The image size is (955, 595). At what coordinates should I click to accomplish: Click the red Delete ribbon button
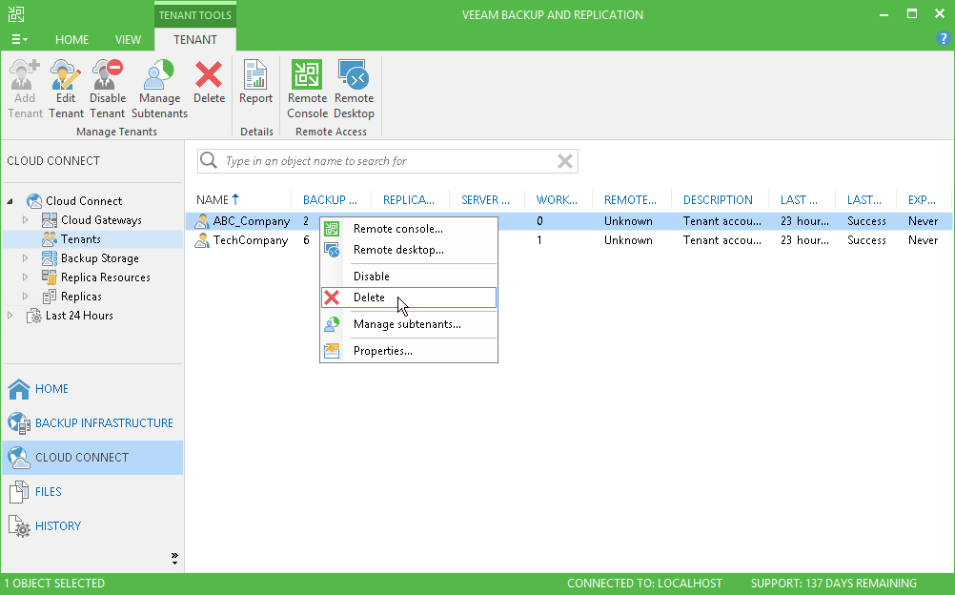209,82
